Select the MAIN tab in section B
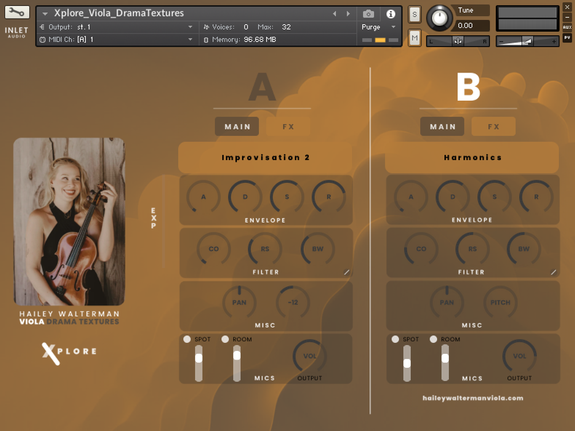 (442, 126)
